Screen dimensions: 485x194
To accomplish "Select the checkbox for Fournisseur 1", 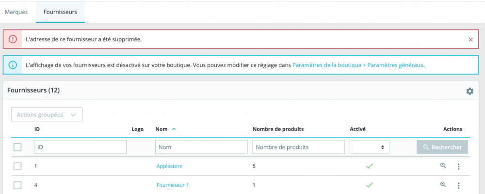I will [17, 185].
